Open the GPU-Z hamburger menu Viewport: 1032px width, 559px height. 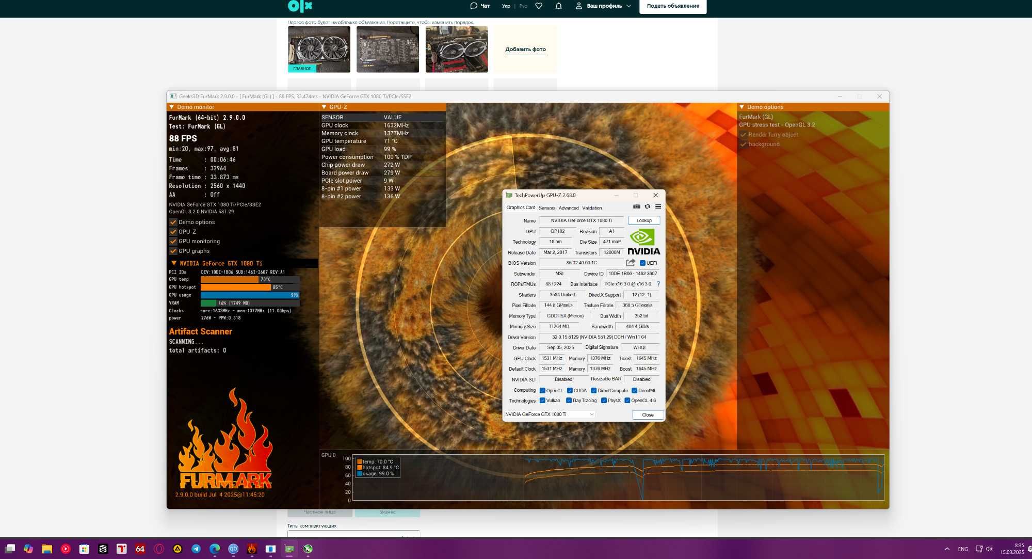658,206
